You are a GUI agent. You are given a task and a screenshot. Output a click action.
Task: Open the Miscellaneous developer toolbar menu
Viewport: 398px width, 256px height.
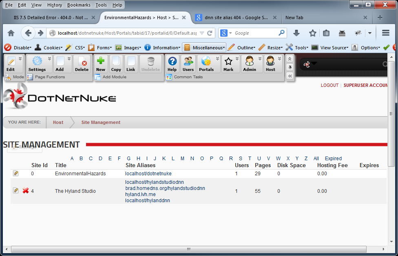(204, 47)
